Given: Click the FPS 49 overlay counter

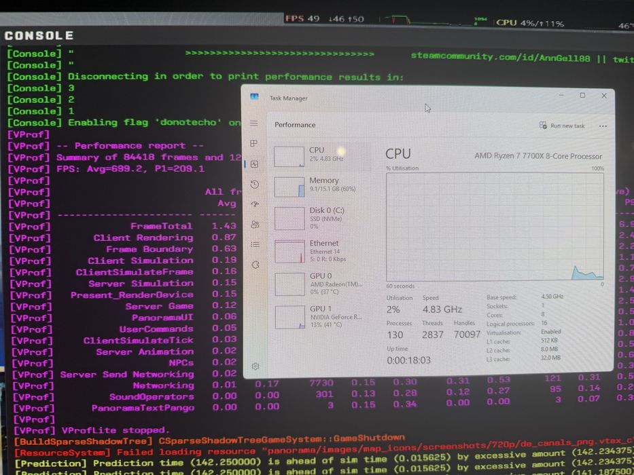Looking at the screenshot, I should click(302, 18).
